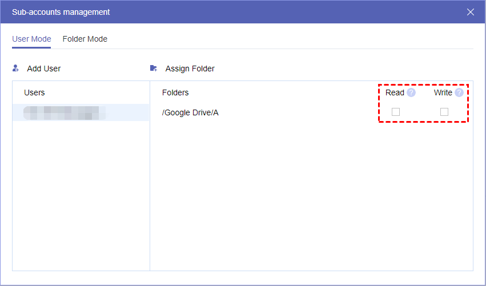Enable Write permission for /Google Drive/A
Viewport: 486px width, 286px height.
pos(444,112)
